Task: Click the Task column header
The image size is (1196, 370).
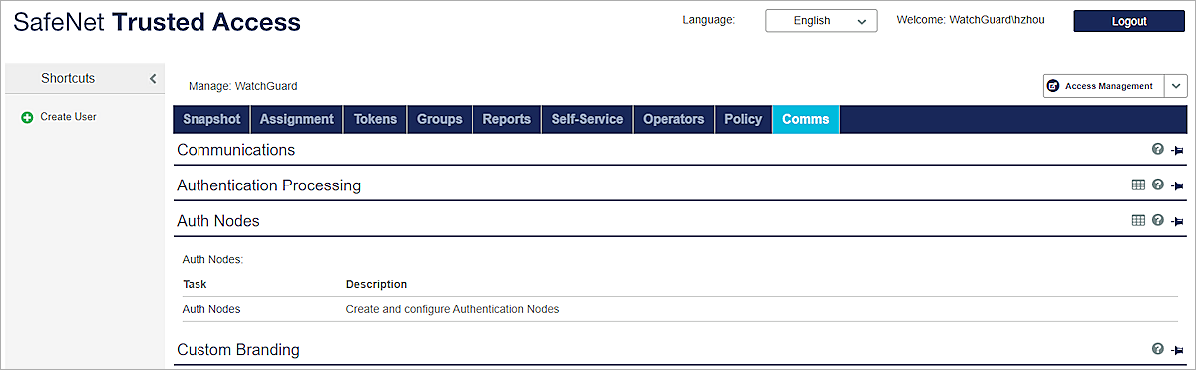Action: tap(195, 284)
